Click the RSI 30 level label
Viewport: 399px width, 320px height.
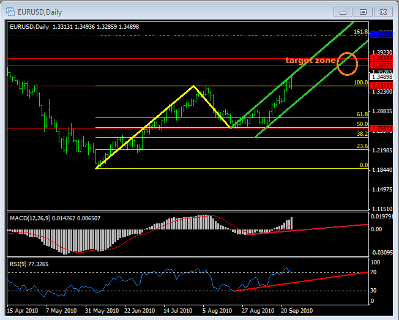(x=373, y=291)
